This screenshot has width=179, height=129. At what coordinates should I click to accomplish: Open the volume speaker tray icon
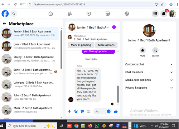click(156, 126)
